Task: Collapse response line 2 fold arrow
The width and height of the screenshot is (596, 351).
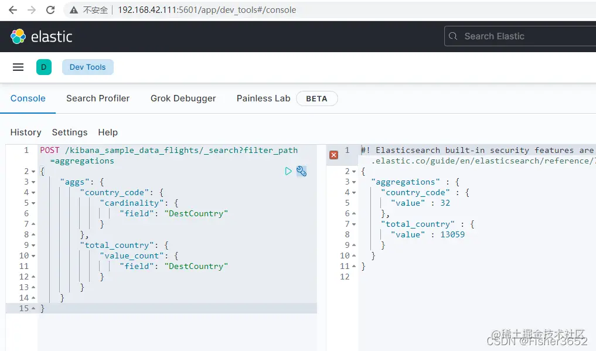Action: pyautogui.click(x=354, y=172)
